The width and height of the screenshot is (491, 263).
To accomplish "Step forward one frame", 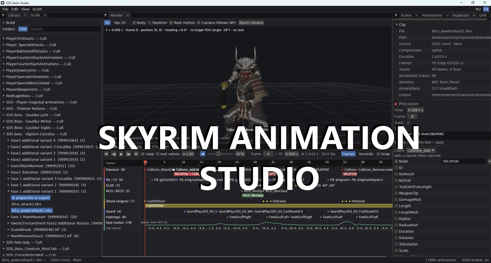I will (129, 154).
